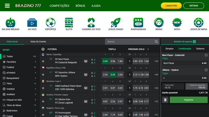Screen dimensions: 209x117
Task: Open the Slots category
Action: (69, 24)
